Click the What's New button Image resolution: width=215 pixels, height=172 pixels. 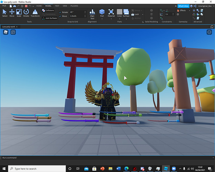183,6
